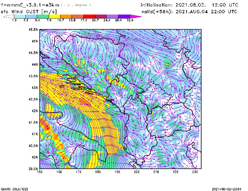This screenshot has width=248, height=191.
Task: Click the legend value '28.4'
Action: (x=118, y=20)
